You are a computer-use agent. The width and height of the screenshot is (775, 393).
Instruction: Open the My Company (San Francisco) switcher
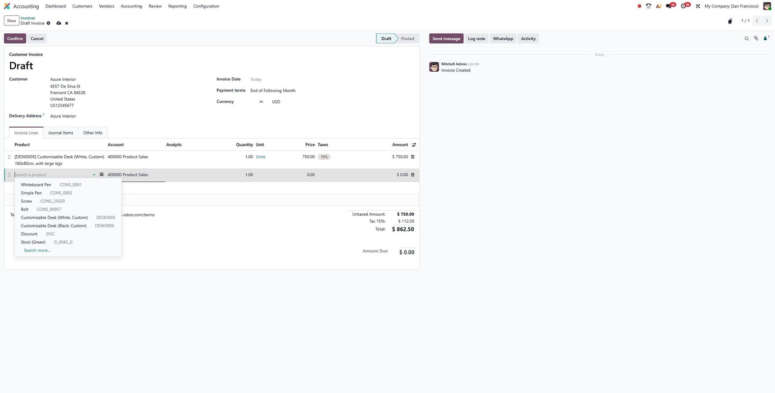(x=731, y=6)
